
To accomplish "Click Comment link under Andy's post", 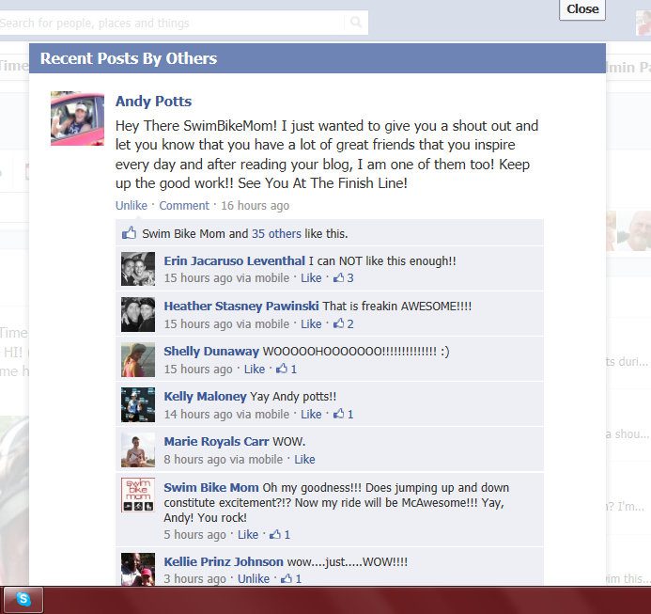I will click(184, 205).
